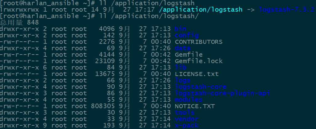Click the 4144 size in Gemfile row
Viewport: 316px width, 129px height.
(107, 55)
